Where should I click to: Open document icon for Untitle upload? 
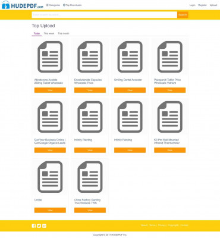pos(50,177)
